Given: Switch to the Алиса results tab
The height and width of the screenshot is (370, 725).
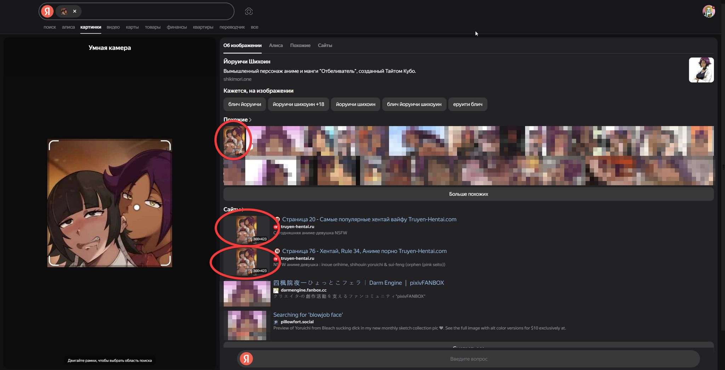Looking at the screenshot, I should (x=275, y=45).
